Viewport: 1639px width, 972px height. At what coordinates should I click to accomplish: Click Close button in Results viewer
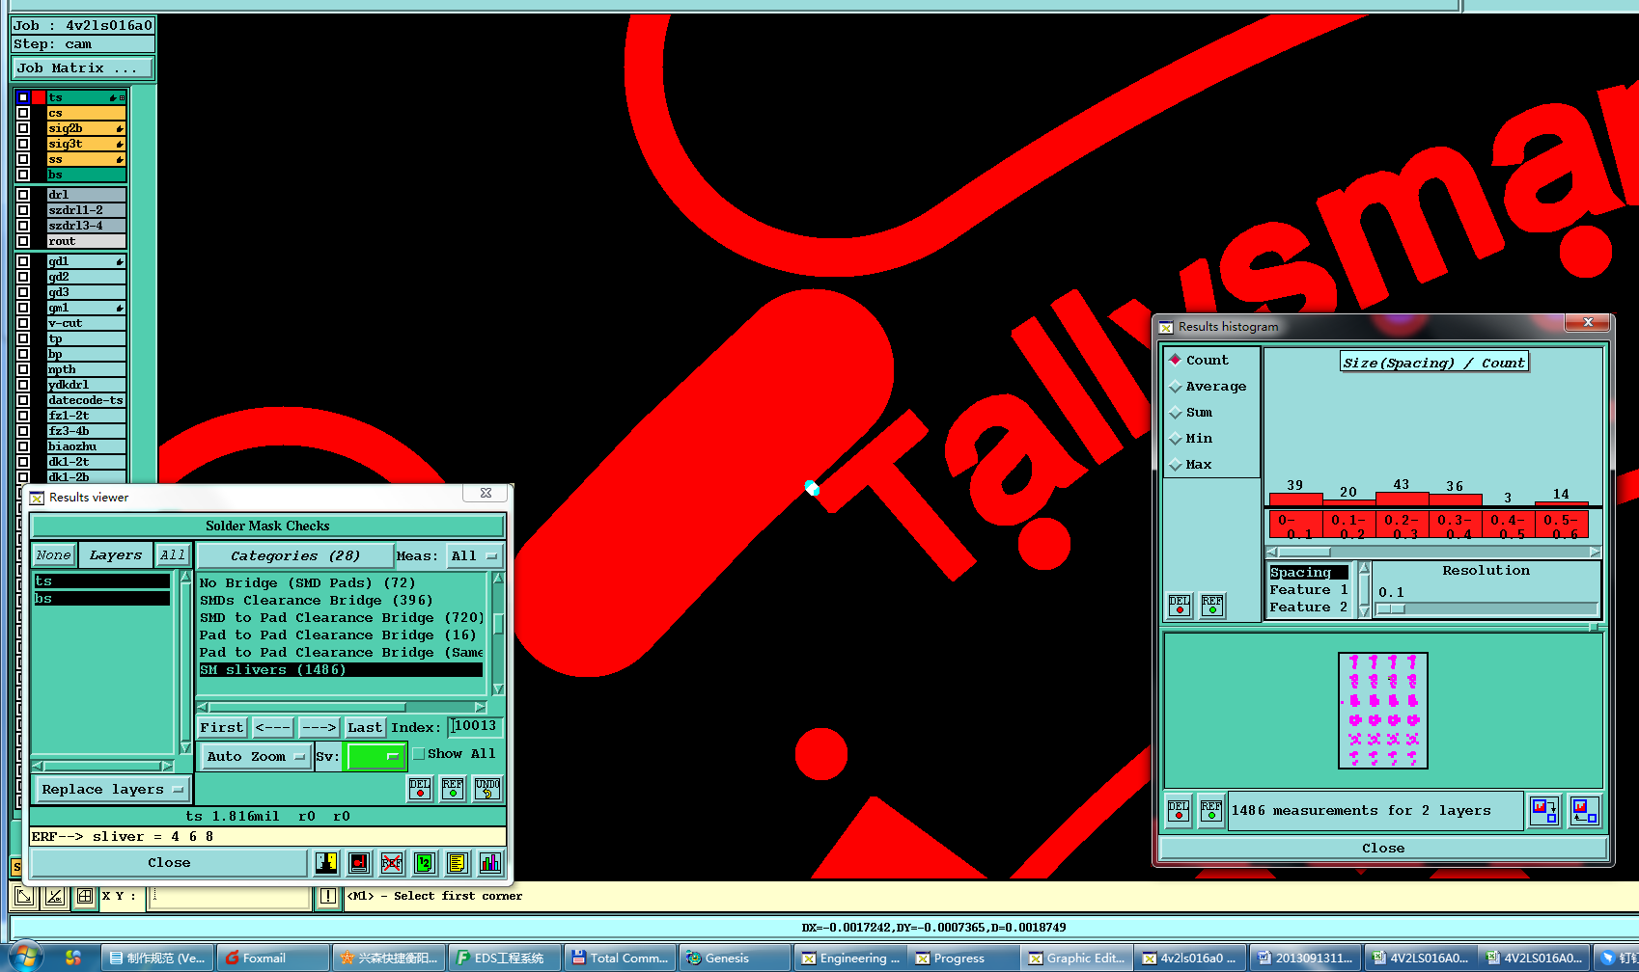point(169,862)
